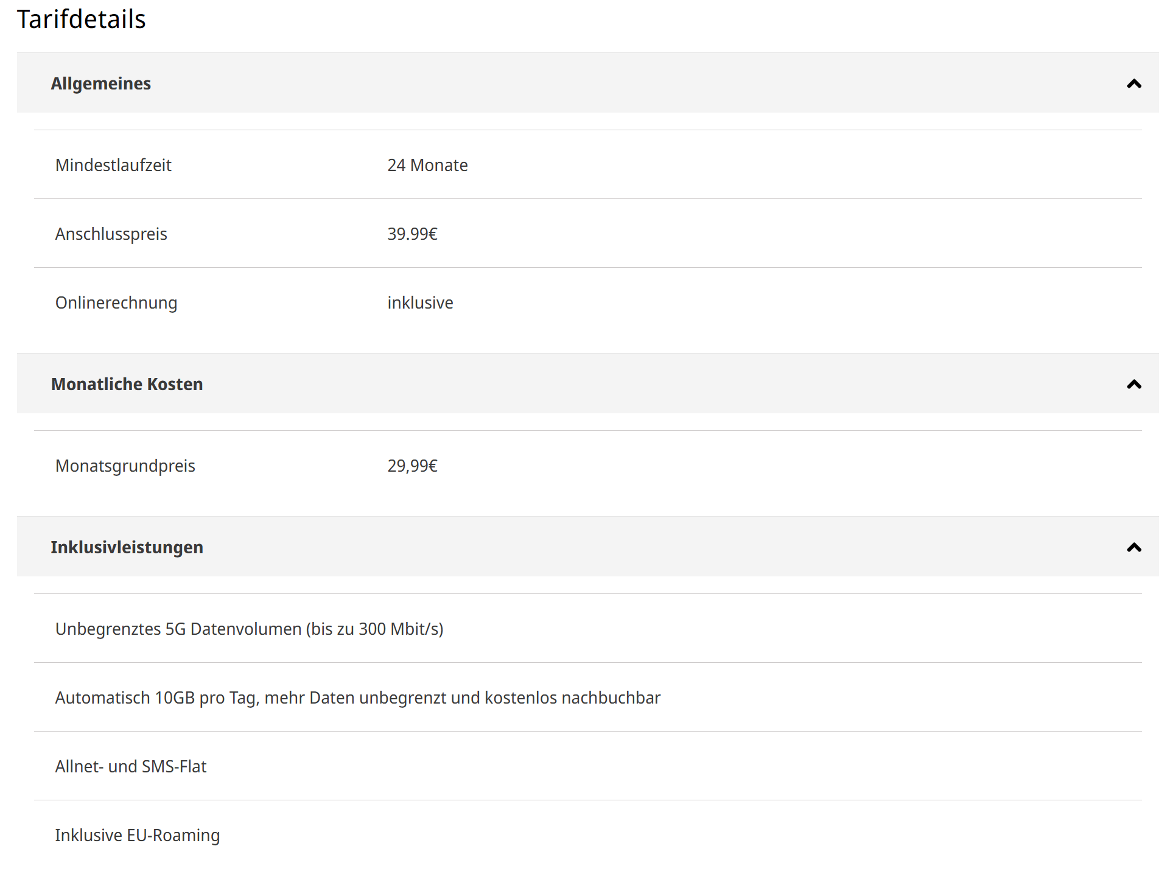Click the Allgemeines section header title
Viewport: 1176px width, 874px height.
tap(101, 84)
